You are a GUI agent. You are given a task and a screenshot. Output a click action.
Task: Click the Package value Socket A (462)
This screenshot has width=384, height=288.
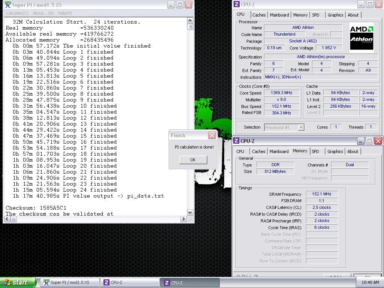pyautogui.click(x=303, y=41)
